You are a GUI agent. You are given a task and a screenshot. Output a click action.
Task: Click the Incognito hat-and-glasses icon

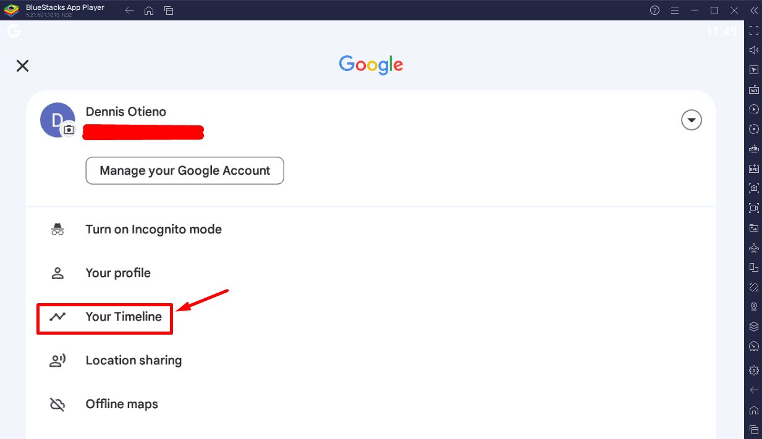point(57,230)
